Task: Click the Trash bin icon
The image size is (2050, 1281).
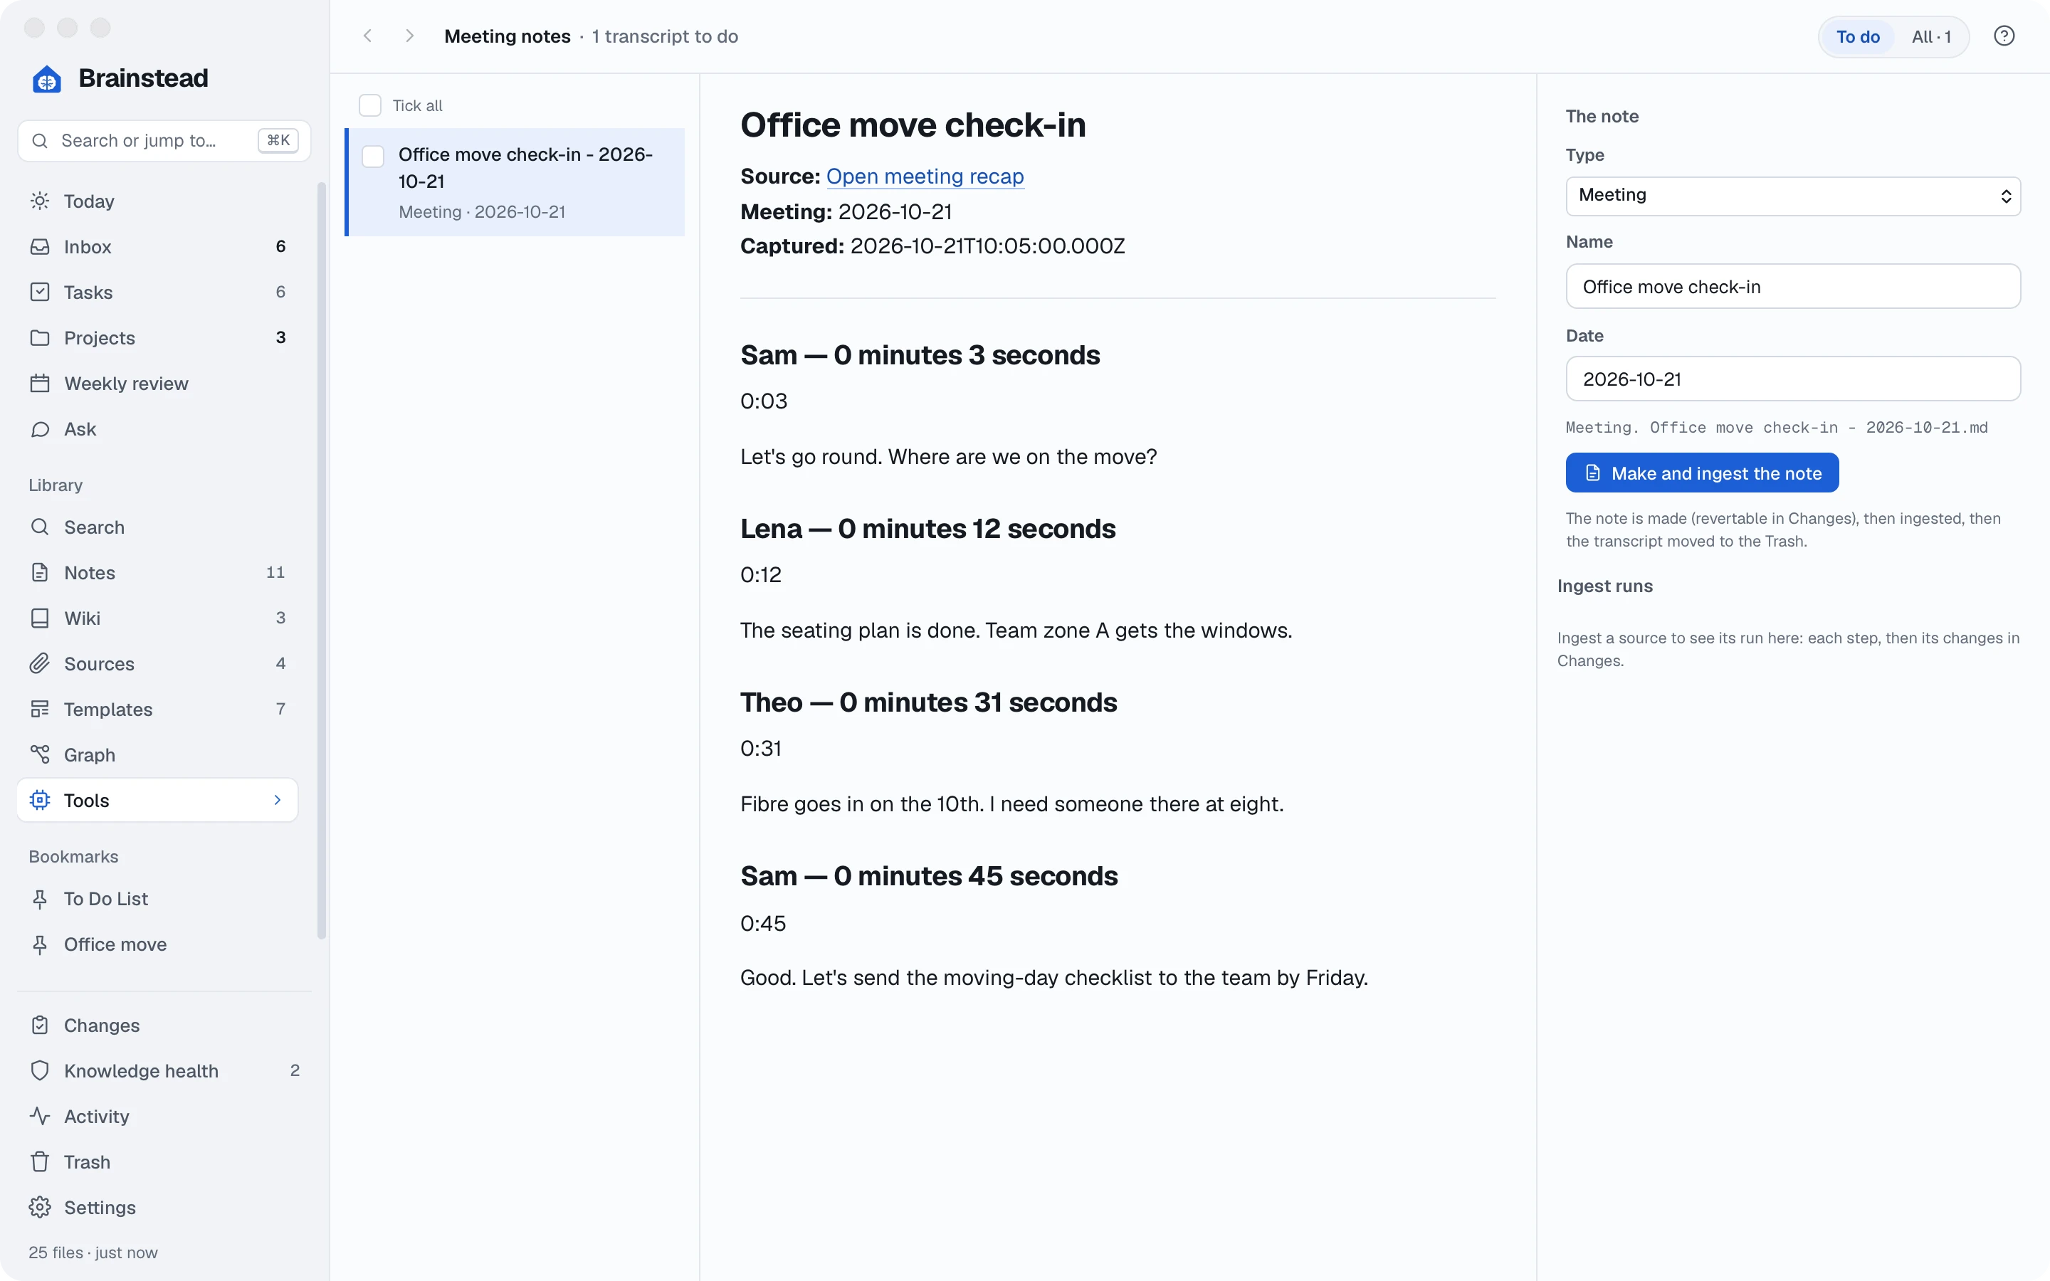Action: (40, 1162)
